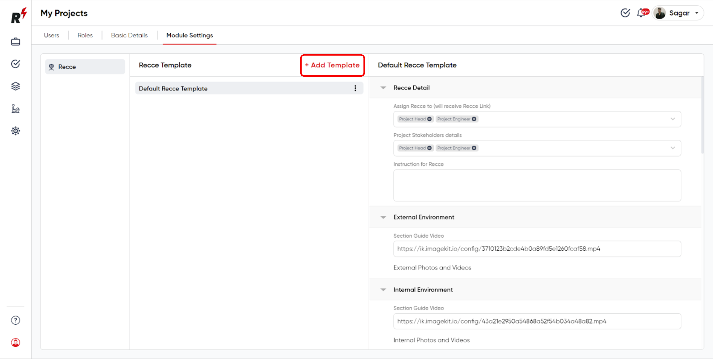Remove Project Head from the Assign Recce to field
The width and height of the screenshot is (713, 359).
pos(429,119)
